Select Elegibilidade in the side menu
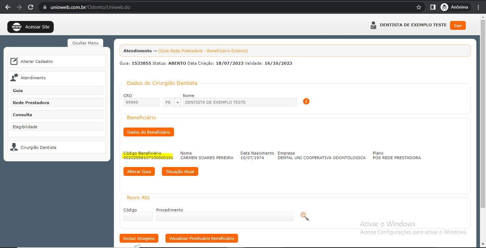486x248 pixels. point(57,127)
